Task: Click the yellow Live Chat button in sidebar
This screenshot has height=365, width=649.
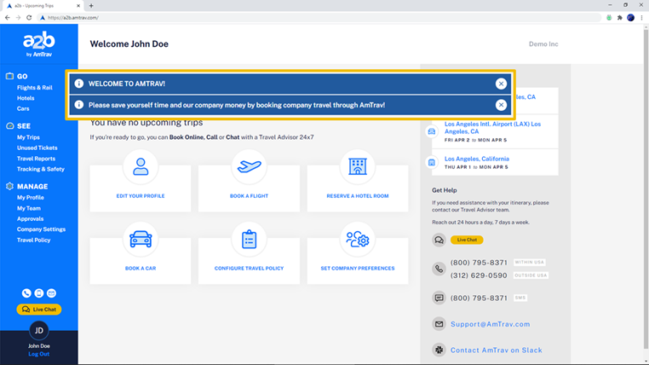Action: 38,310
